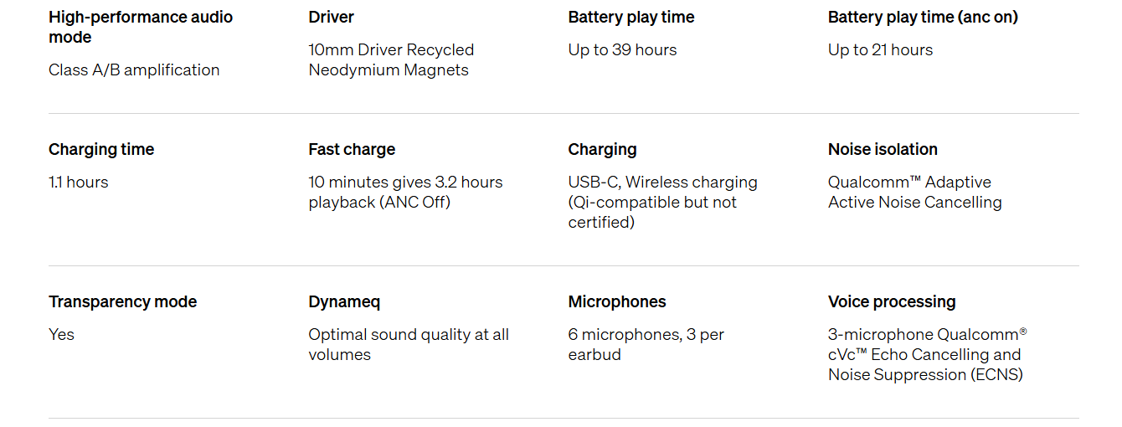Click the Battery play time (anc on) heading
The width and height of the screenshot is (1122, 427).
923,17
